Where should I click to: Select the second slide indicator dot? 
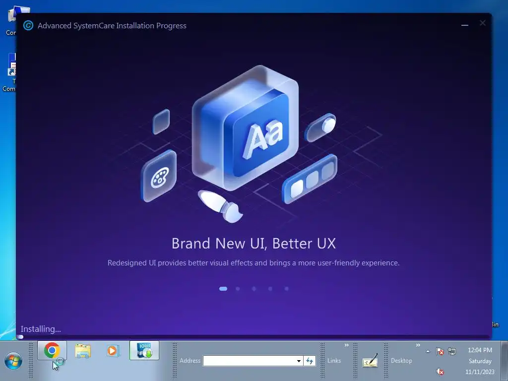(x=238, y=289)
